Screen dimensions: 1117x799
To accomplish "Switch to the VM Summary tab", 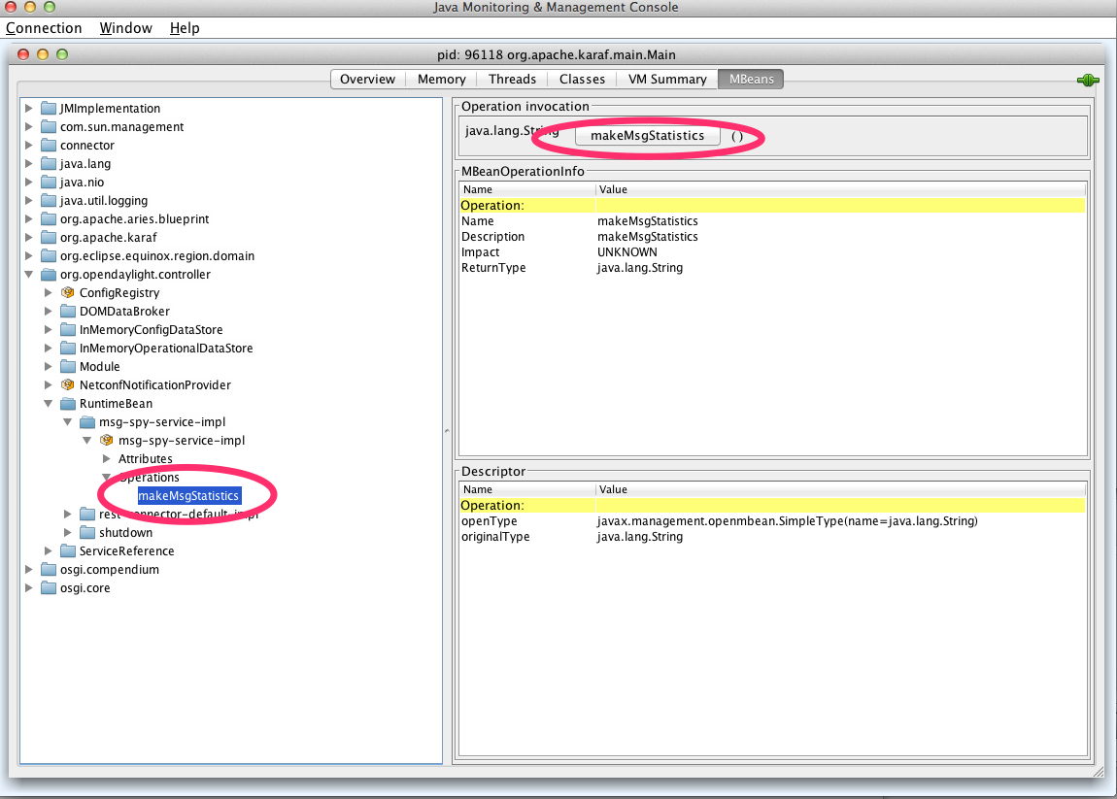I will [x=667, y=79].
